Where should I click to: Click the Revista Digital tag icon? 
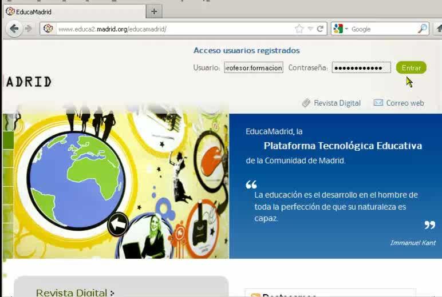(306, 103)
